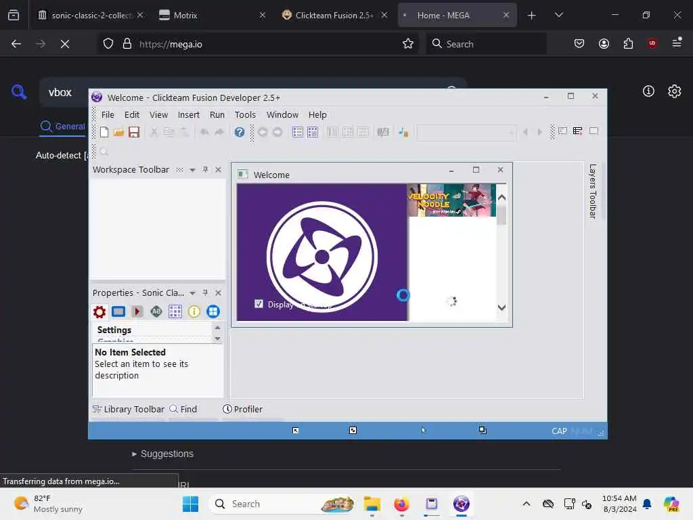Click the Velocity Noodle ad thumbnail
Viewport: 693px width, 520px height.
click(451, 200)
